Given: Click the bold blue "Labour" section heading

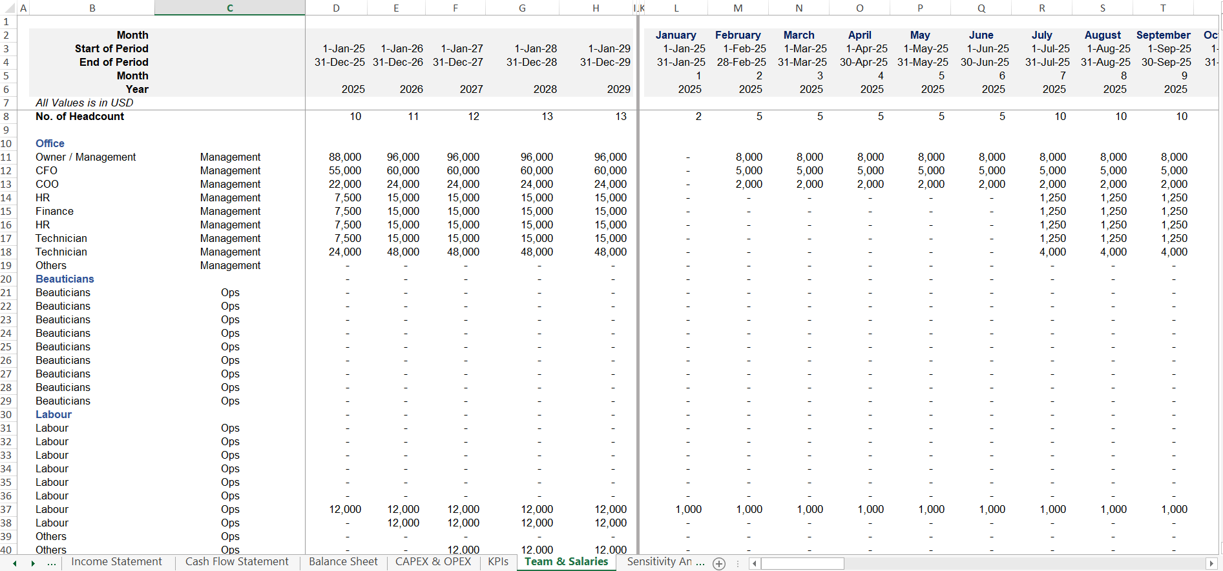Looking at the screenshot, I should tap(54, 415).
